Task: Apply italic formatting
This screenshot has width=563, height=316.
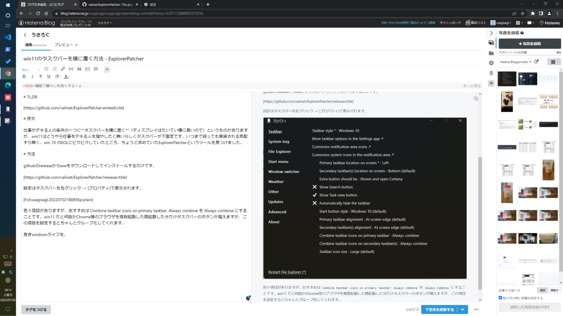Action: [x=32, y=76]
